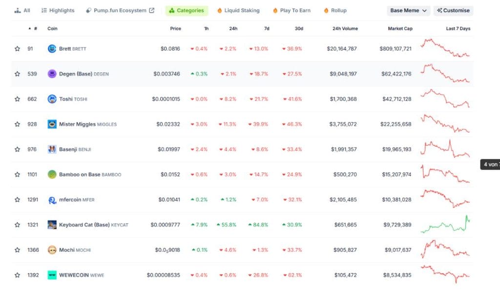Click the flame icon beside Play To Earn

click(275, 11)
